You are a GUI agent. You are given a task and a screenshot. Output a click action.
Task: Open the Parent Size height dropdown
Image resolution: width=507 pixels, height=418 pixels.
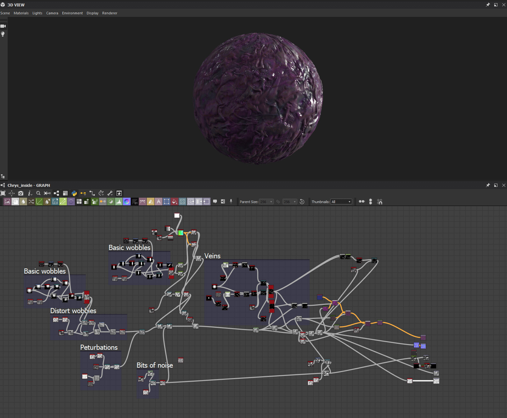(290, 202)
